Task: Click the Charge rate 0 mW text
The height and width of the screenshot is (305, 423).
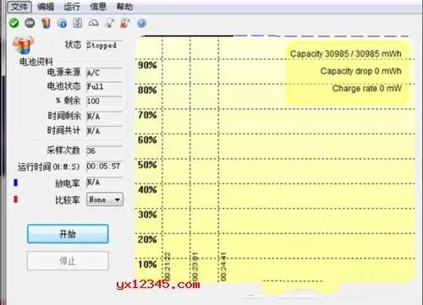Action: [367, 89]
